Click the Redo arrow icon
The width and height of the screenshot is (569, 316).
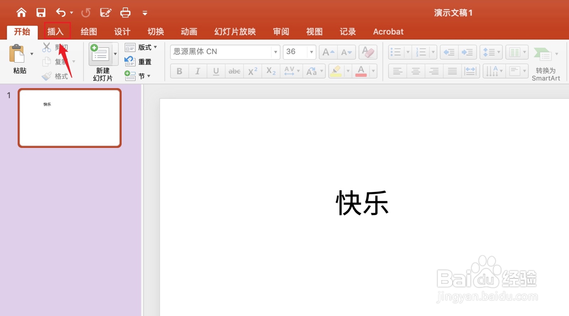click(86, 13)
